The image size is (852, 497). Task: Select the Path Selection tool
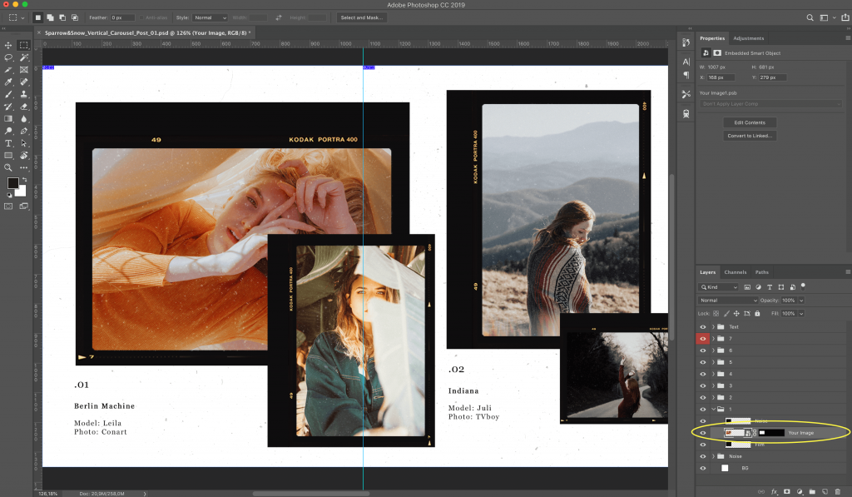(24, 143)
